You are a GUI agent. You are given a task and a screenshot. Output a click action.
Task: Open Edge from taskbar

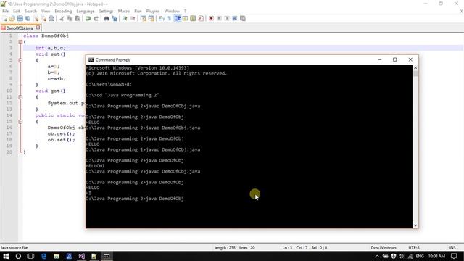click(43, 256)
